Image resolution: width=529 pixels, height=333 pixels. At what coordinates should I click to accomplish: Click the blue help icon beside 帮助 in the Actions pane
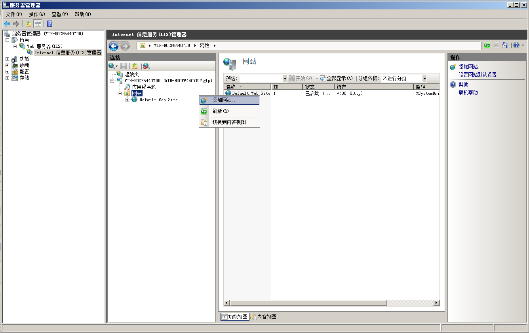point(453,85)
